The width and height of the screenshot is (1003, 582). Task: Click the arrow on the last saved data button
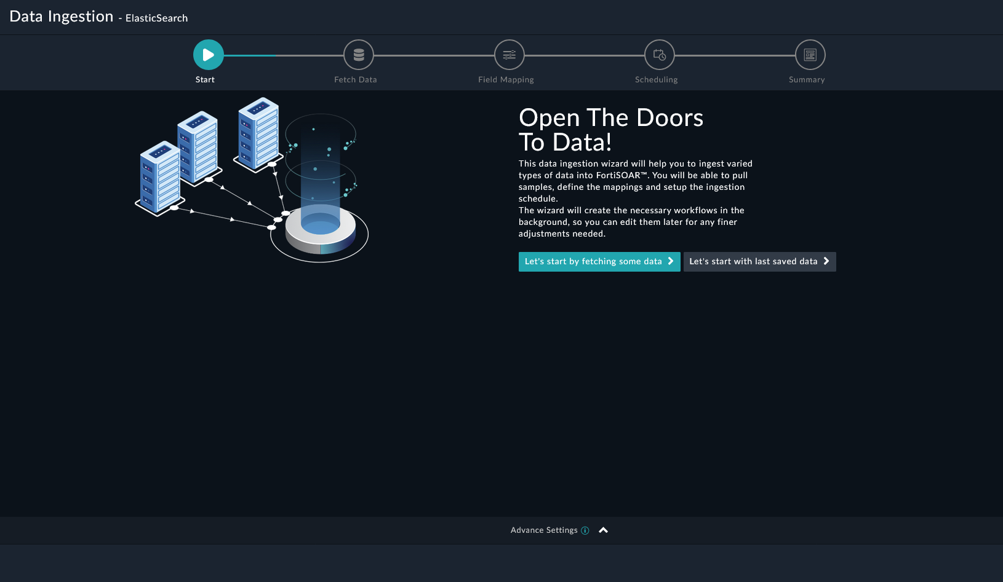[x=826, y=261]
